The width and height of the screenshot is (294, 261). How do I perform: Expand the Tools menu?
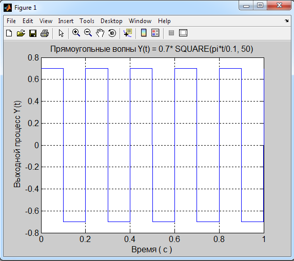click(87, 21)
